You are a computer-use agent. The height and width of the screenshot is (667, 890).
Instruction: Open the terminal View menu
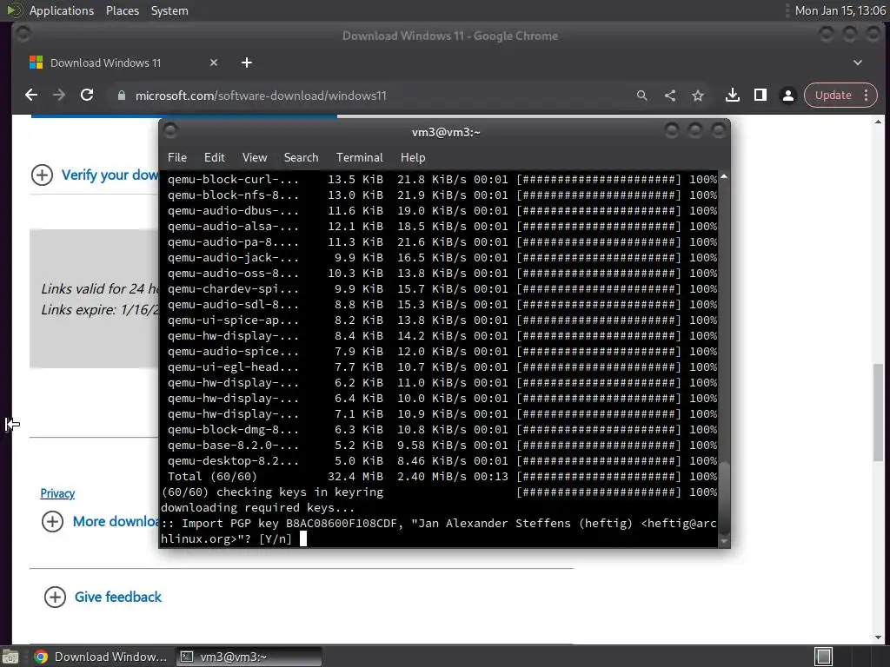255,157
